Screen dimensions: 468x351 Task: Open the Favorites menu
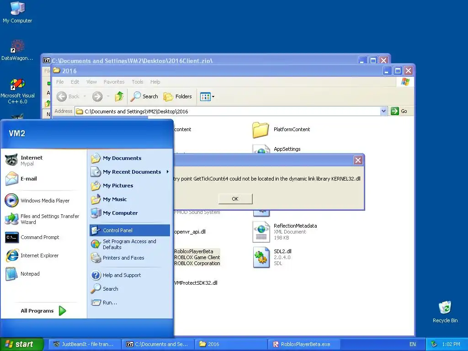pyautogui.click(x=114, y=82)
